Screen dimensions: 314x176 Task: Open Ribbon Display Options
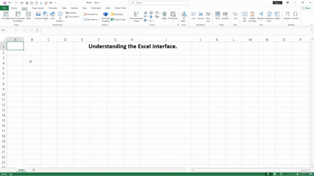point(288,2)
